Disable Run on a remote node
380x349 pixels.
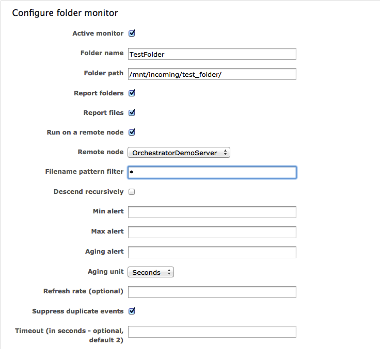pyautogui.click(x=132, y=132)
